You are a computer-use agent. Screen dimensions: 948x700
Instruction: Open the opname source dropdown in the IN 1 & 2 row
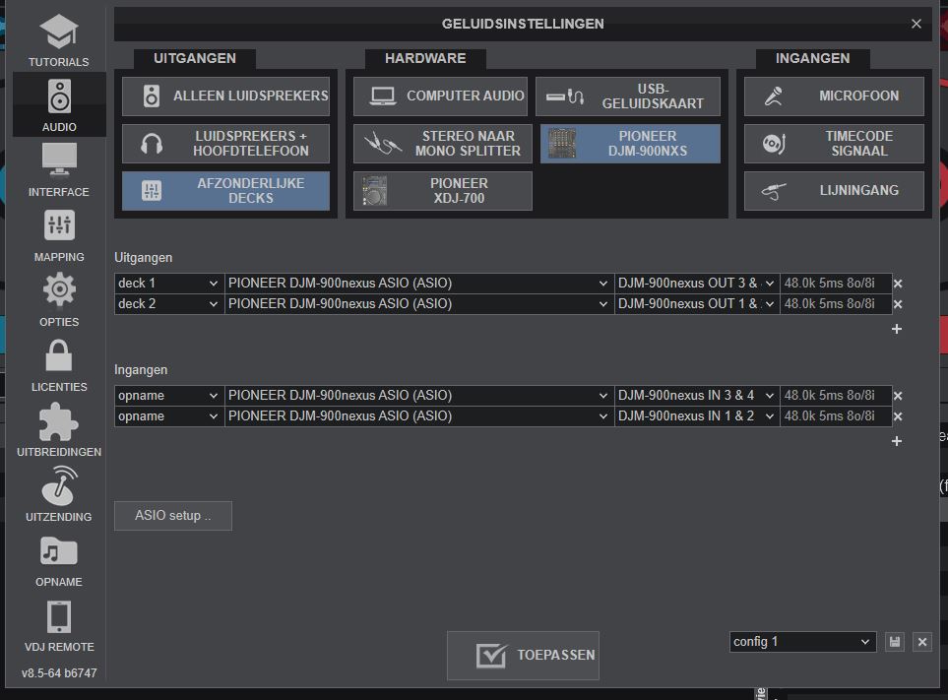168,415
